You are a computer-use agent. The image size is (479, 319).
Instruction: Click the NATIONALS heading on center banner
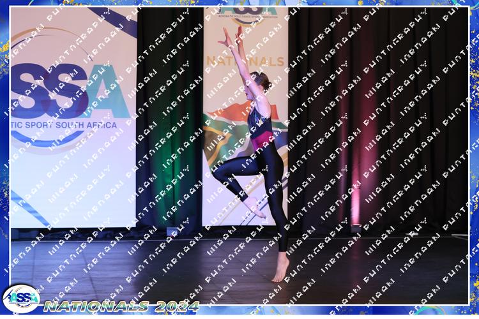245,62
